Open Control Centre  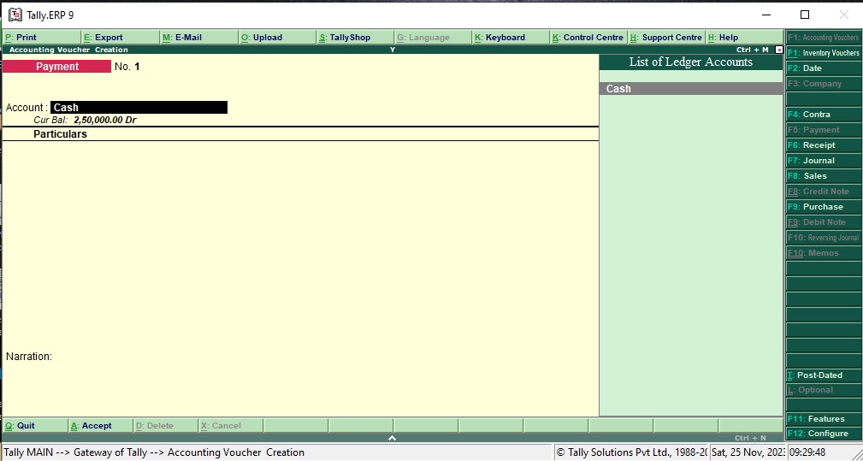pos(589,38)
